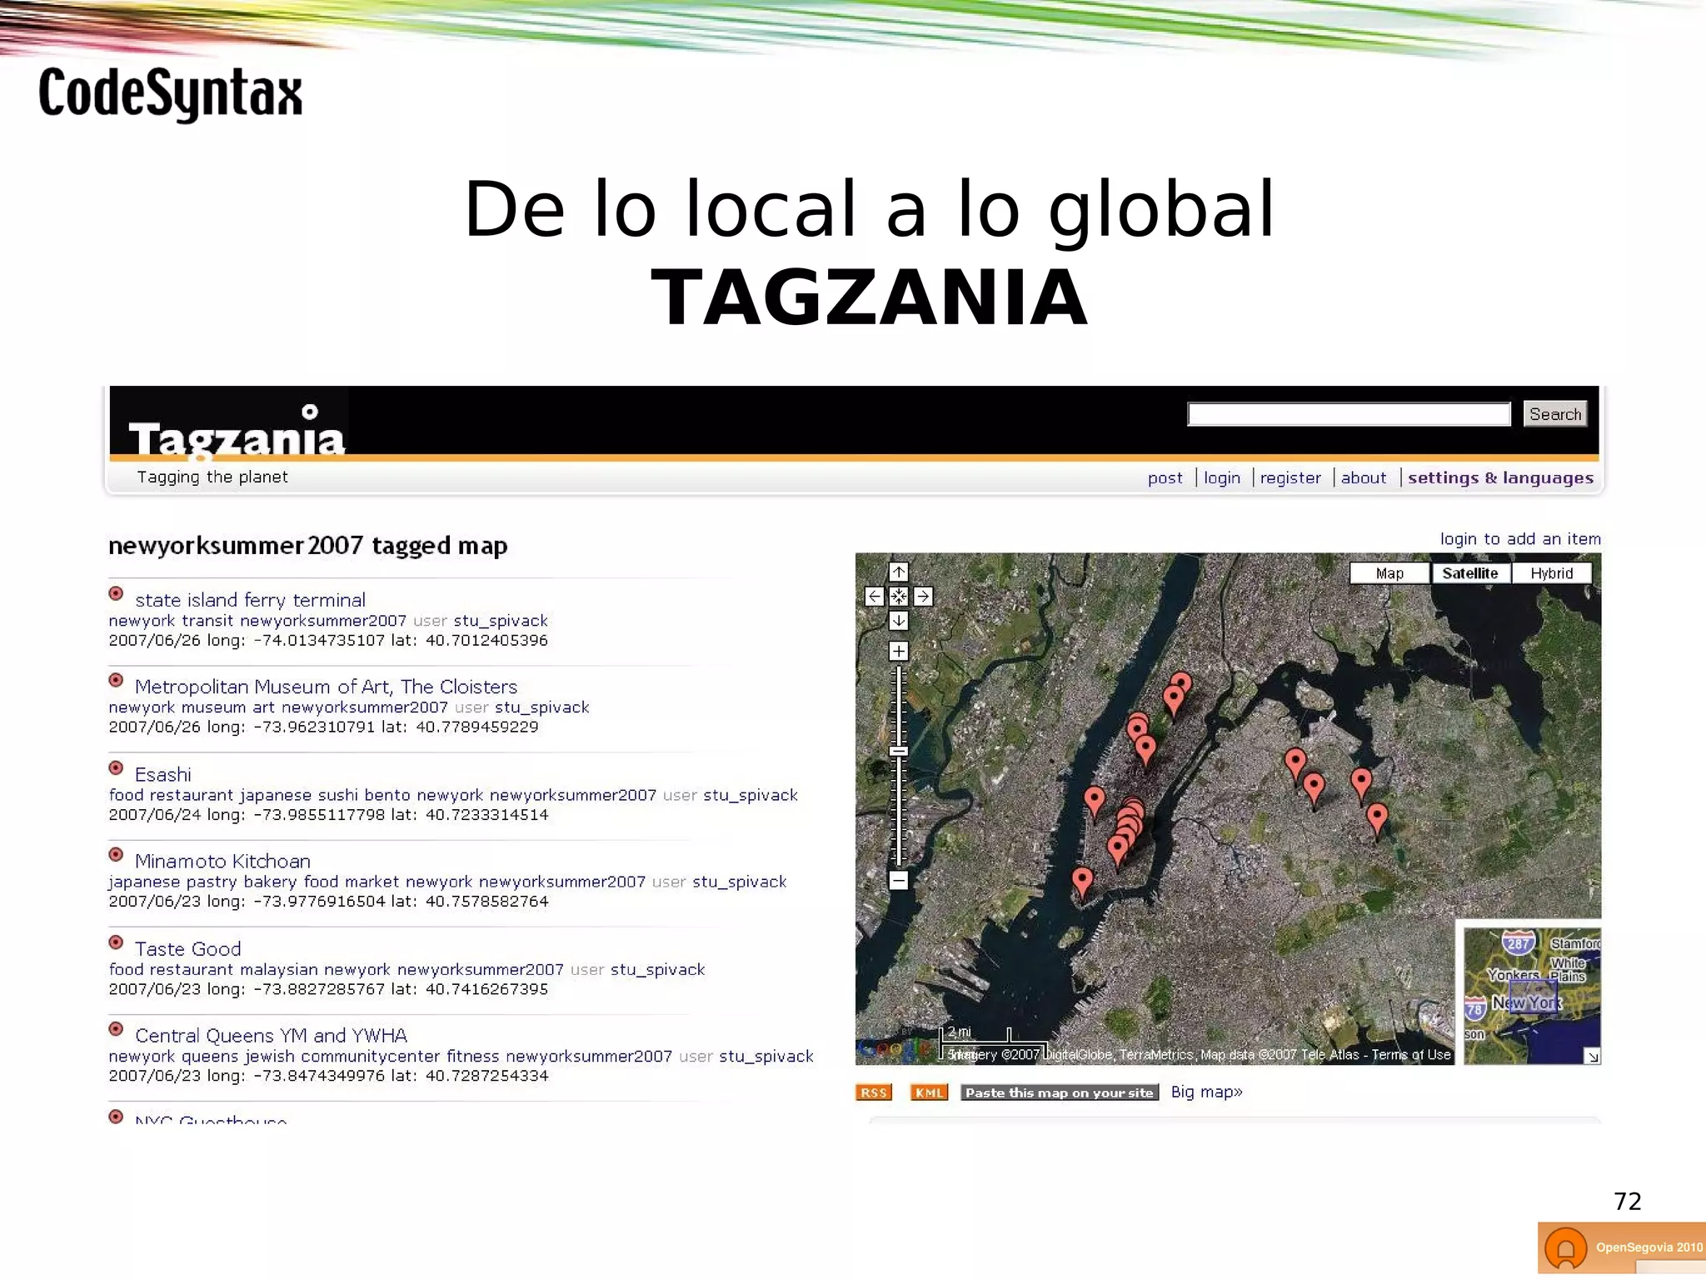Pan the map left with the arrow
The image size is (1706, 1280).
(874, 597)
